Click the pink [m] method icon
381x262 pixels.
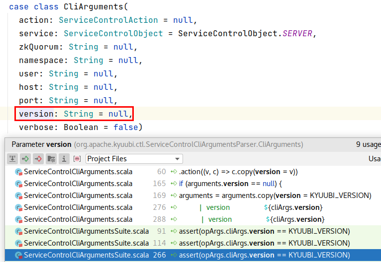tap(77, 159)
